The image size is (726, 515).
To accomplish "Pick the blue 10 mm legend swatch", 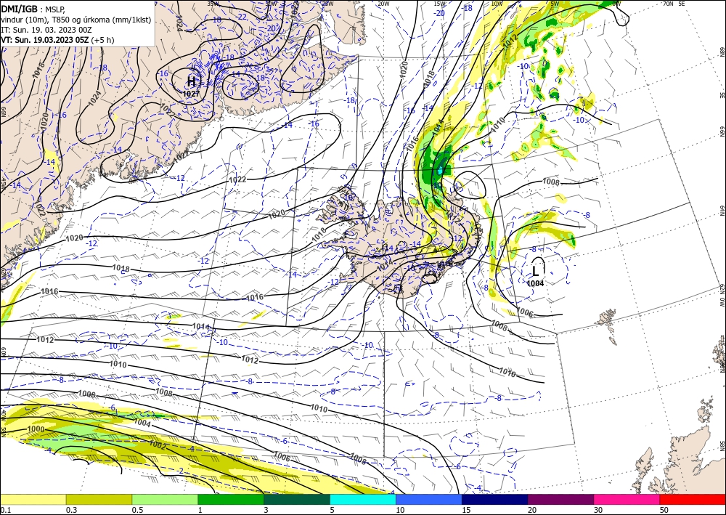I will click(429, 499).
